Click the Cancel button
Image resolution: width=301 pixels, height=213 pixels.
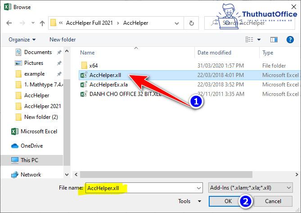pos(273,201)
